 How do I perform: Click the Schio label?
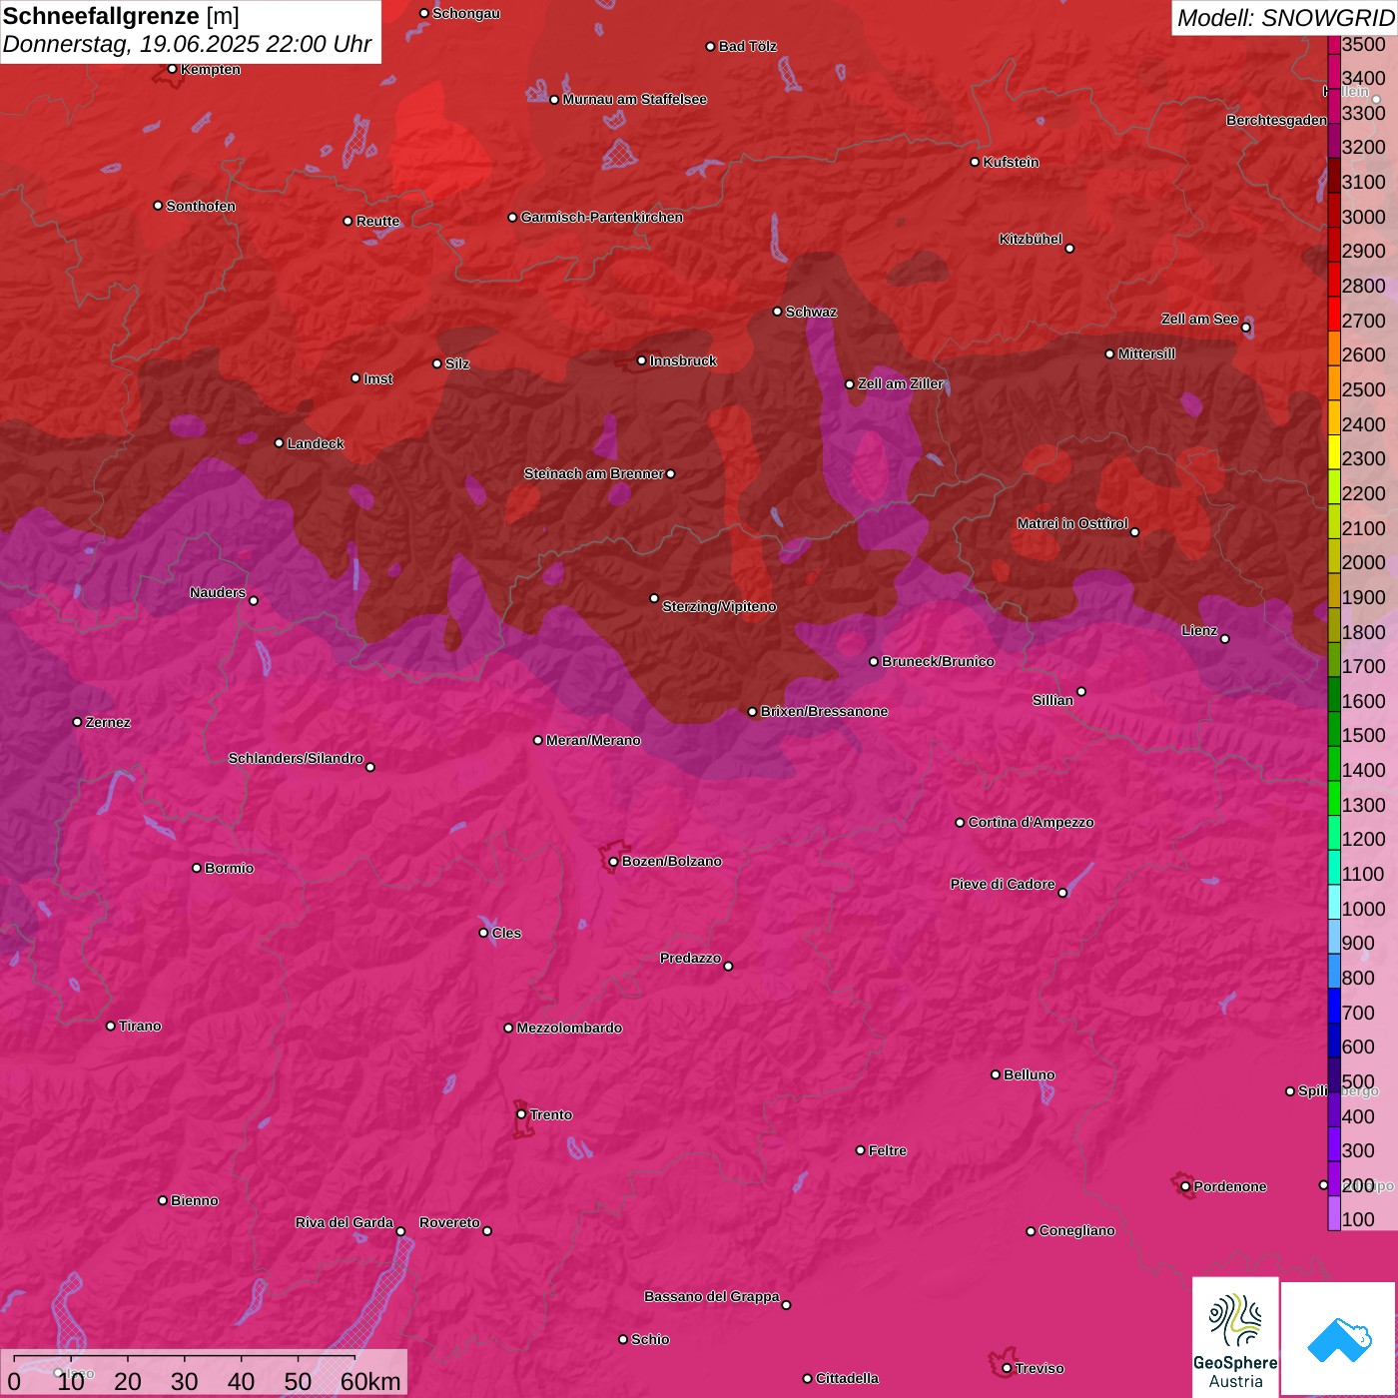650,1339
